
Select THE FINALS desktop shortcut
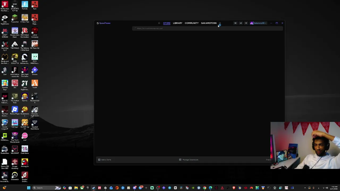pyautogui.click(x=15, y=45)
